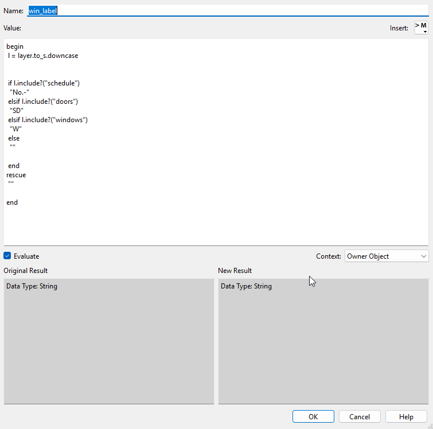Click inside the Original Result pane

pos(108,344)
